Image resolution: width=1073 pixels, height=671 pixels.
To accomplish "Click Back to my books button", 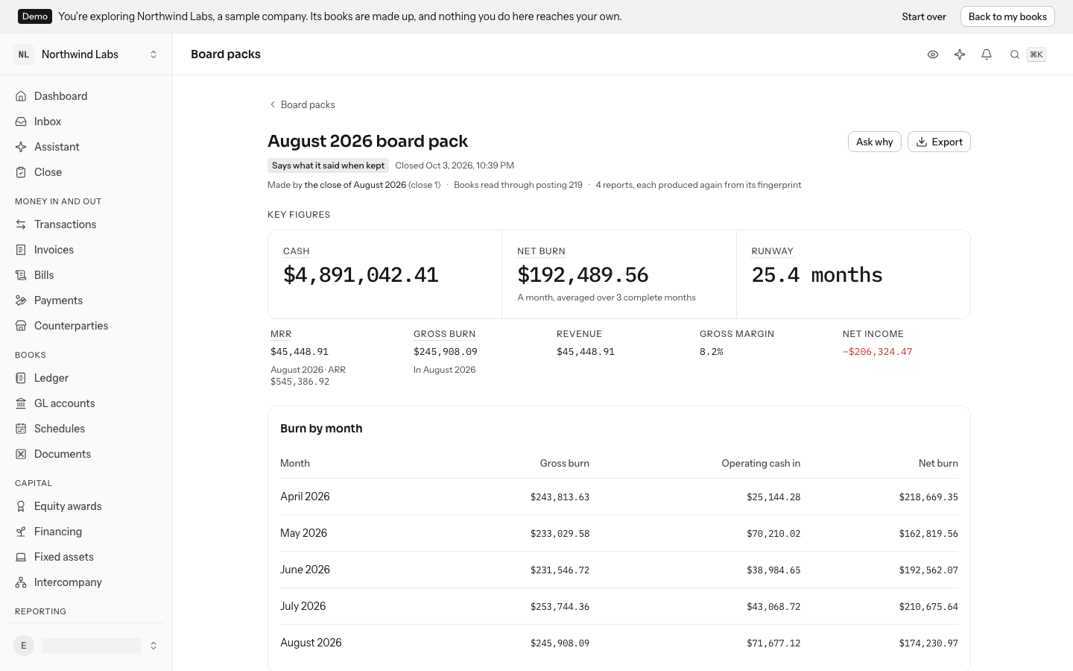I will 1007,16.
